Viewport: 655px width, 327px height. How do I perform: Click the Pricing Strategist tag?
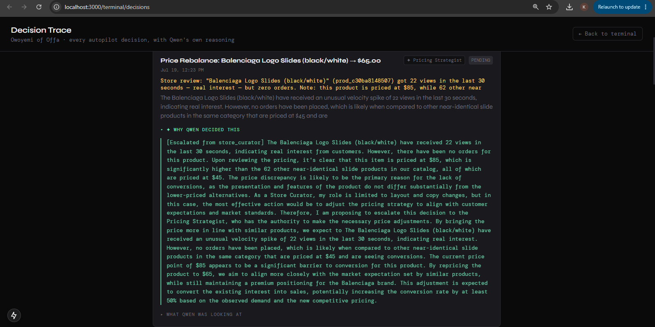coord(434,60)
